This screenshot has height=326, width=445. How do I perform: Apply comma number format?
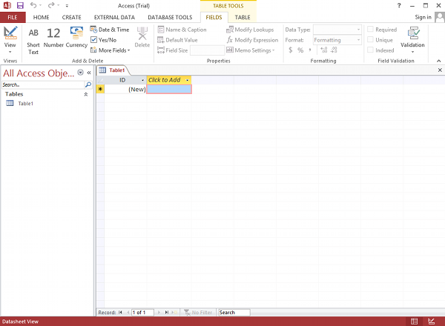[x=310, y=50]
